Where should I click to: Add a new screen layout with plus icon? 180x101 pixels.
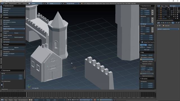tap(43, 4)
